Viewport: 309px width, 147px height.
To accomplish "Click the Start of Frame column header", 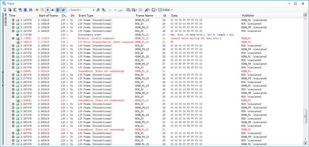I will 49,15.
